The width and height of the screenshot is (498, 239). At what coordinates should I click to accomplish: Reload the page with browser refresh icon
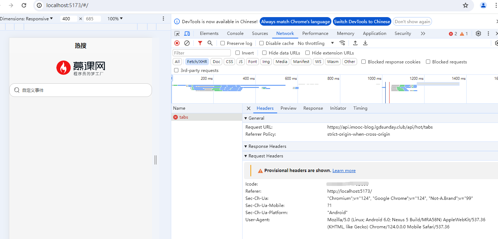[x=24, y=5]
